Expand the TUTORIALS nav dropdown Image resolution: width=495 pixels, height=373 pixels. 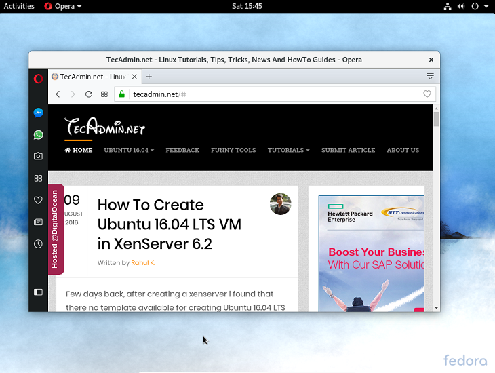pyautogui.click(x=289, y=150)
